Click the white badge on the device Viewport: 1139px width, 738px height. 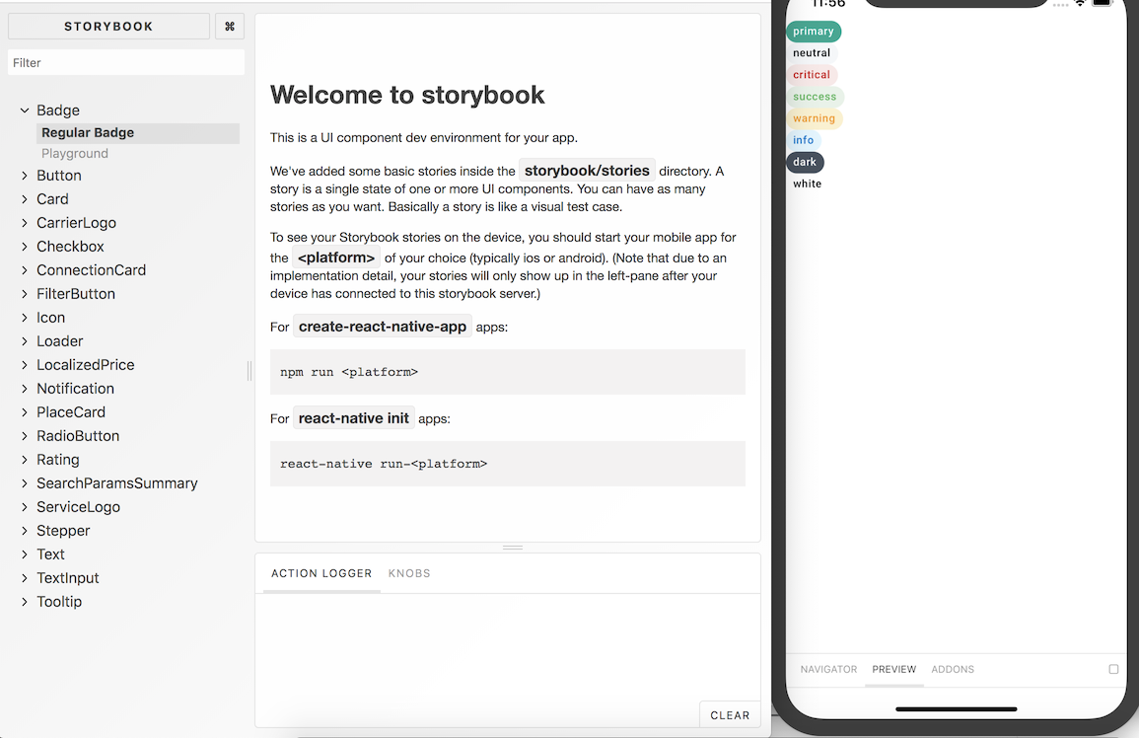pyautogui.click(x=807, y=184)
